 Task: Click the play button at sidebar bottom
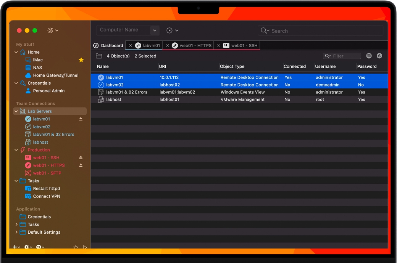tap(85, 247)
